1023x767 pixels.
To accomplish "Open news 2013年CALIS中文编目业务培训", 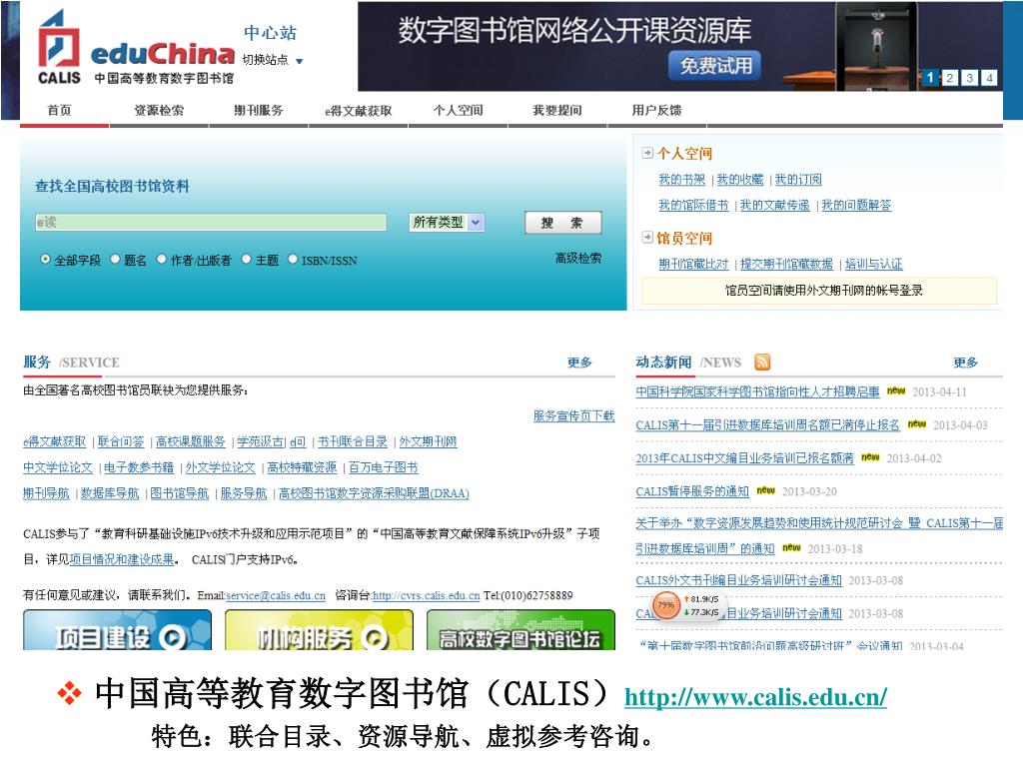I will [x=744, y=458].
